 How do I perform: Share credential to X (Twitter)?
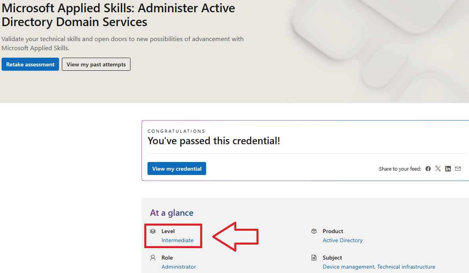click(438, 169)
